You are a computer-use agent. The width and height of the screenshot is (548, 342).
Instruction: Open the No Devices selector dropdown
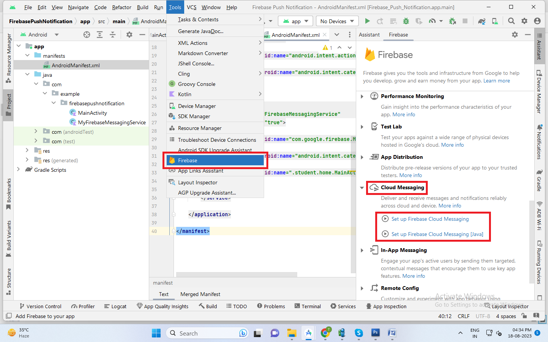click(337, 21)
